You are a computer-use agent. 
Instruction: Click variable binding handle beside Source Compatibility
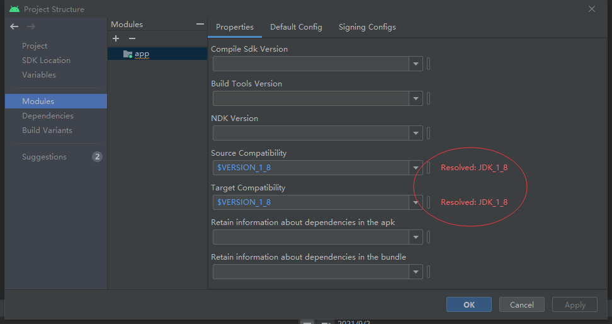click(429, 168)
